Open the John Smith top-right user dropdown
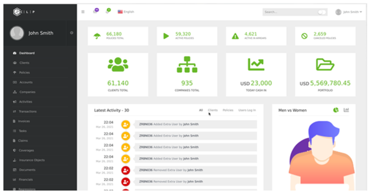The height and width of the screenshot is (195, 373). pos(348,12)
